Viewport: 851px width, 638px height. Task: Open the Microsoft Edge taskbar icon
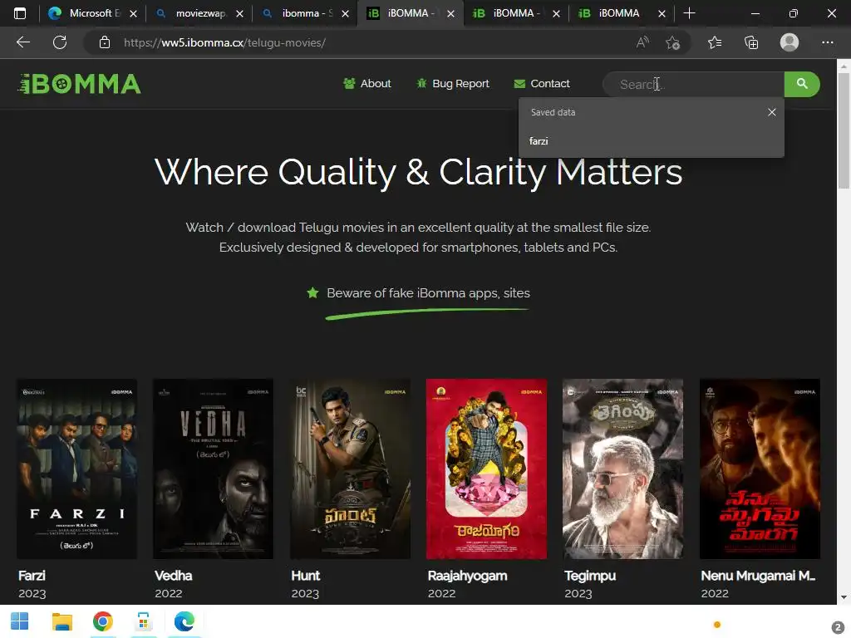[x=184, y=621]
